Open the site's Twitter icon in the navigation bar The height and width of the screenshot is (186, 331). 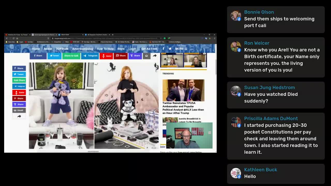pos(170,49)
